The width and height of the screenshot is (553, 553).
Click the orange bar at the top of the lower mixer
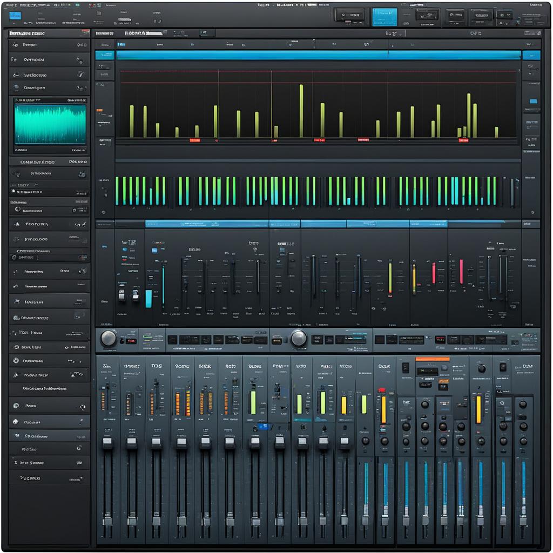[x=433, y=359]
